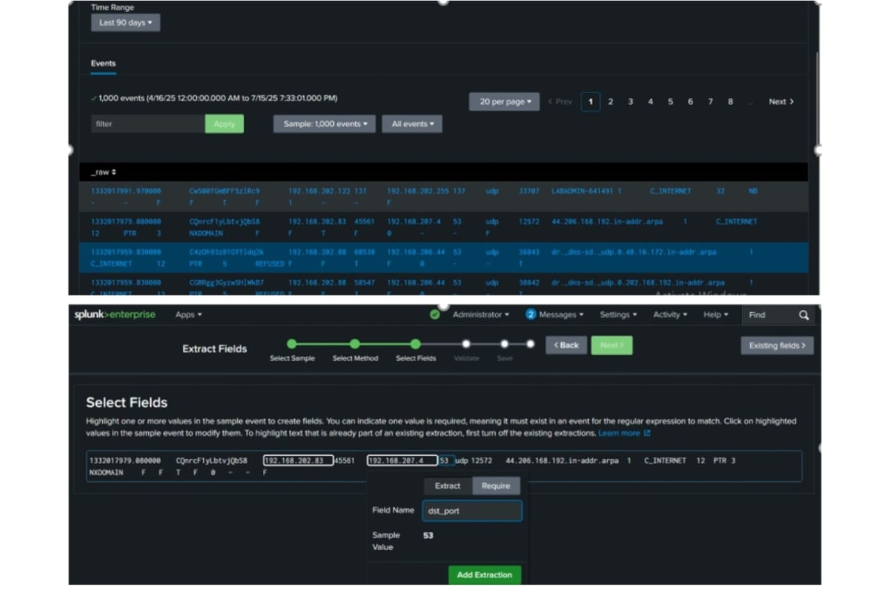Viewport: 890px width, 593px height.
Task: Open the Messages menu
Action: (561, 315)
